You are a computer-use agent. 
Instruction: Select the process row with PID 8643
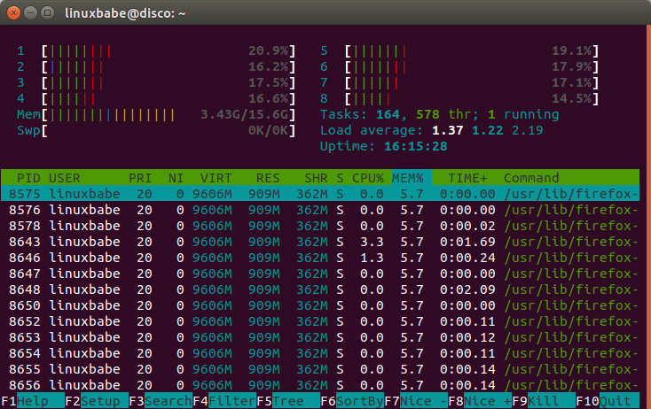click(319, 241)
